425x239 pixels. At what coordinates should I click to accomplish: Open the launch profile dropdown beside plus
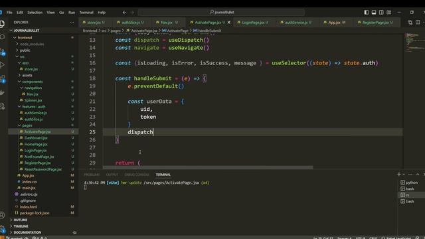click(x=404, y=175)
